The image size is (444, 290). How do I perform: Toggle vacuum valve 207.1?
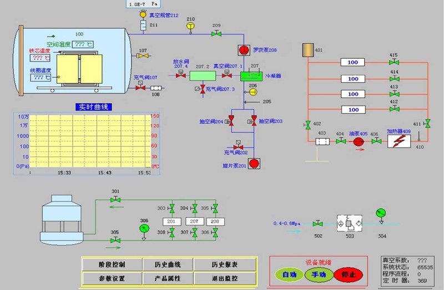tap(226, 75)
